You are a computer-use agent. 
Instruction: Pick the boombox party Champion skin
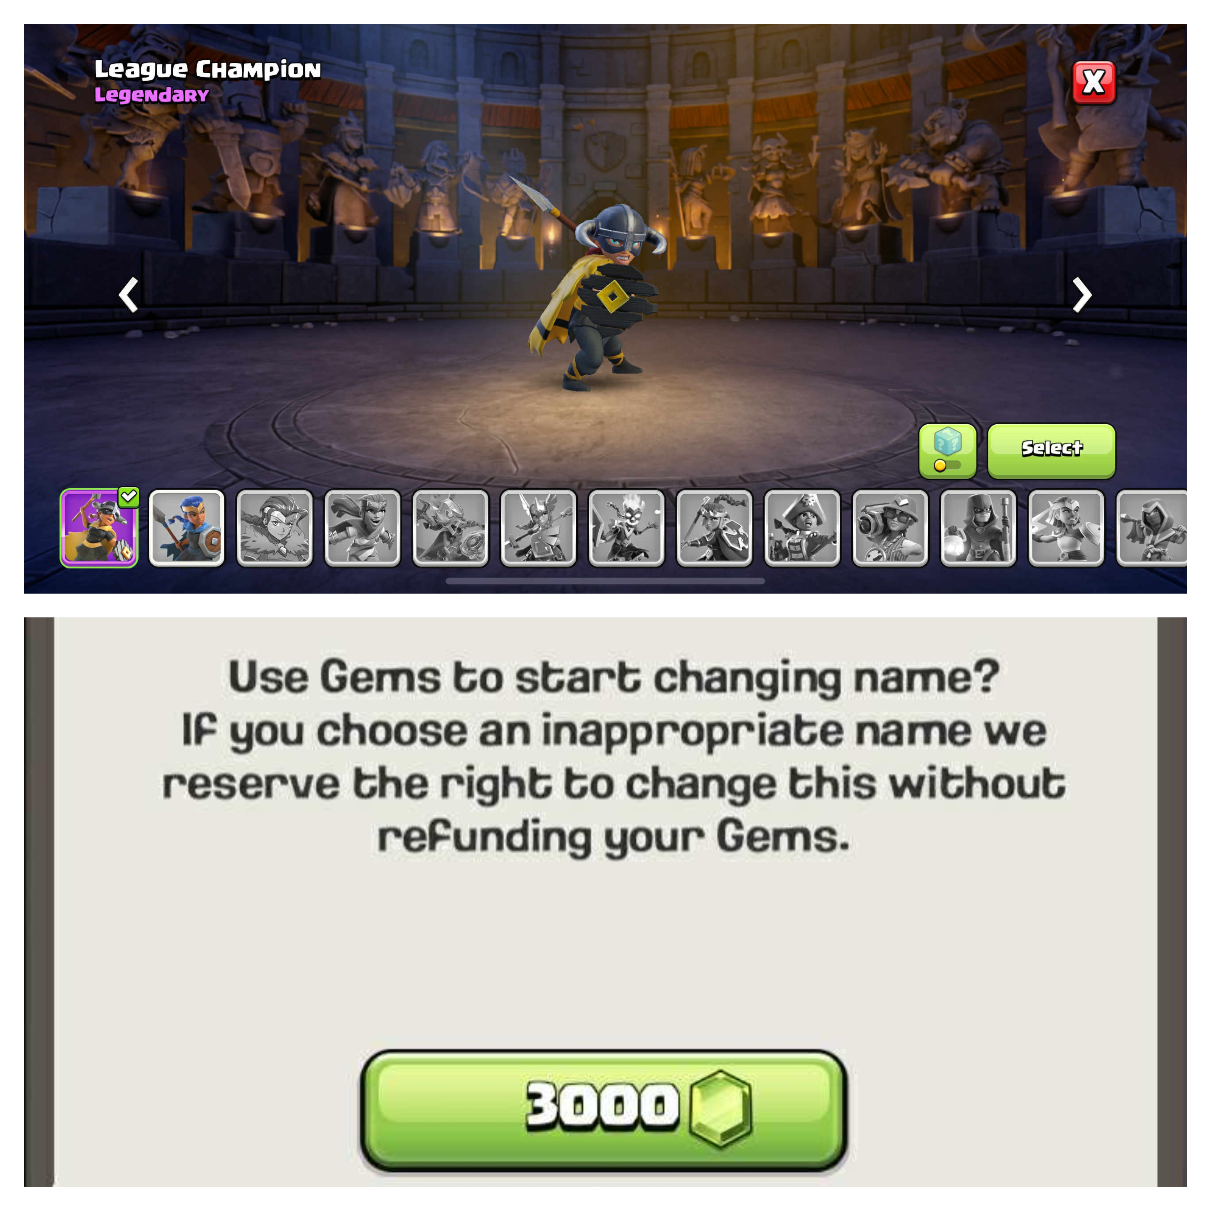890,528
